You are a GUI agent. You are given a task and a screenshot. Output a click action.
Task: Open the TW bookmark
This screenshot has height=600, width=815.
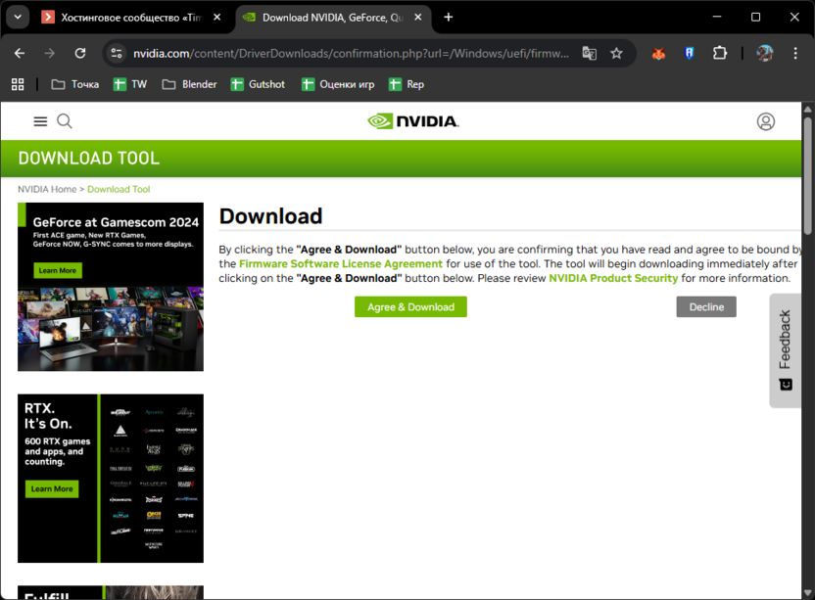pyautogui.click(x=130, y=84)
